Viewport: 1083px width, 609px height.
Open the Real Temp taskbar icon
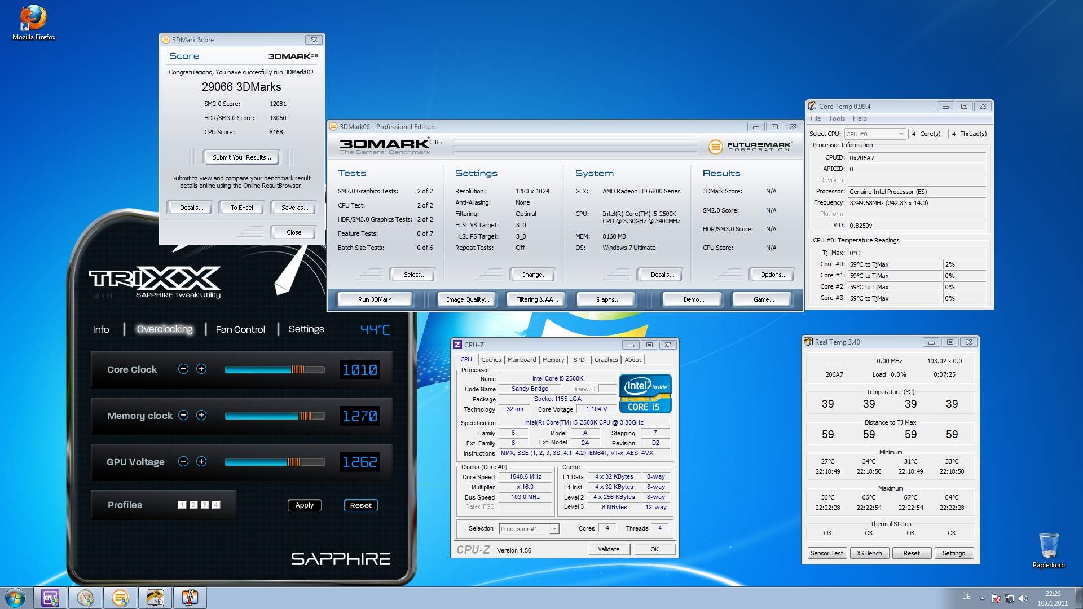tap(155, 598)
